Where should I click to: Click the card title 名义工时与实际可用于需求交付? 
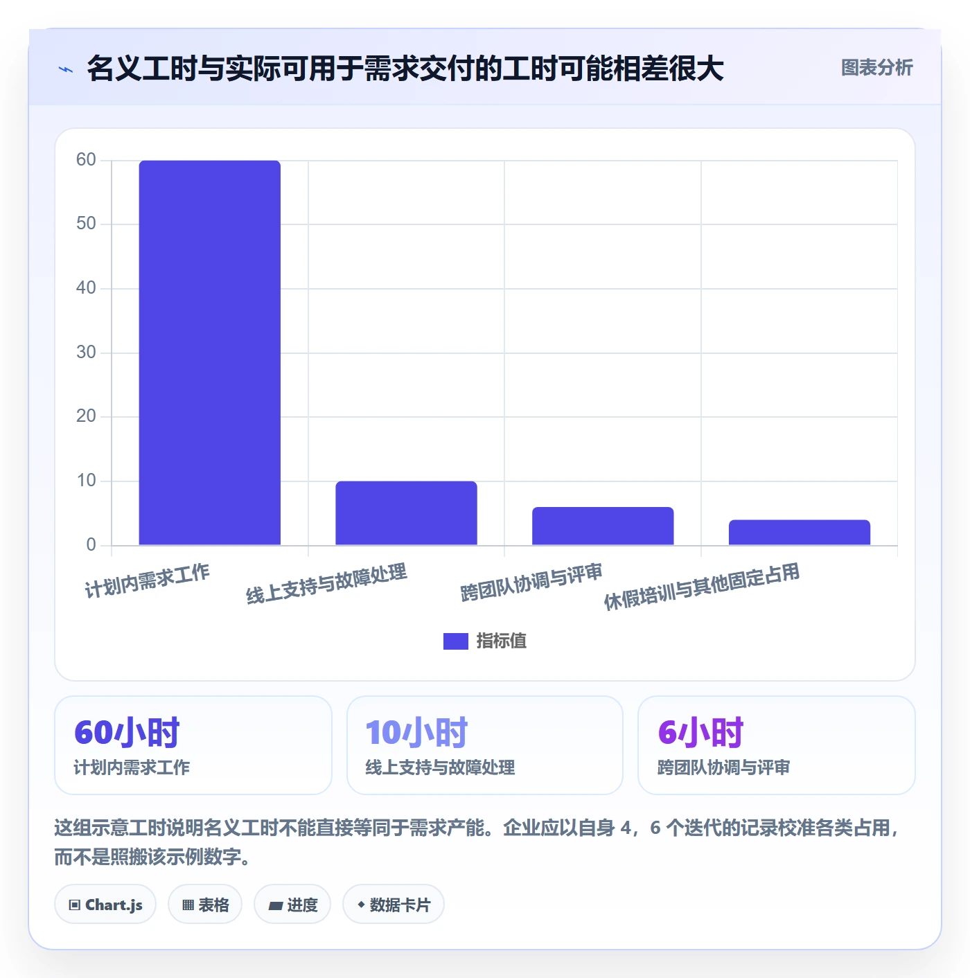[405, 69]
